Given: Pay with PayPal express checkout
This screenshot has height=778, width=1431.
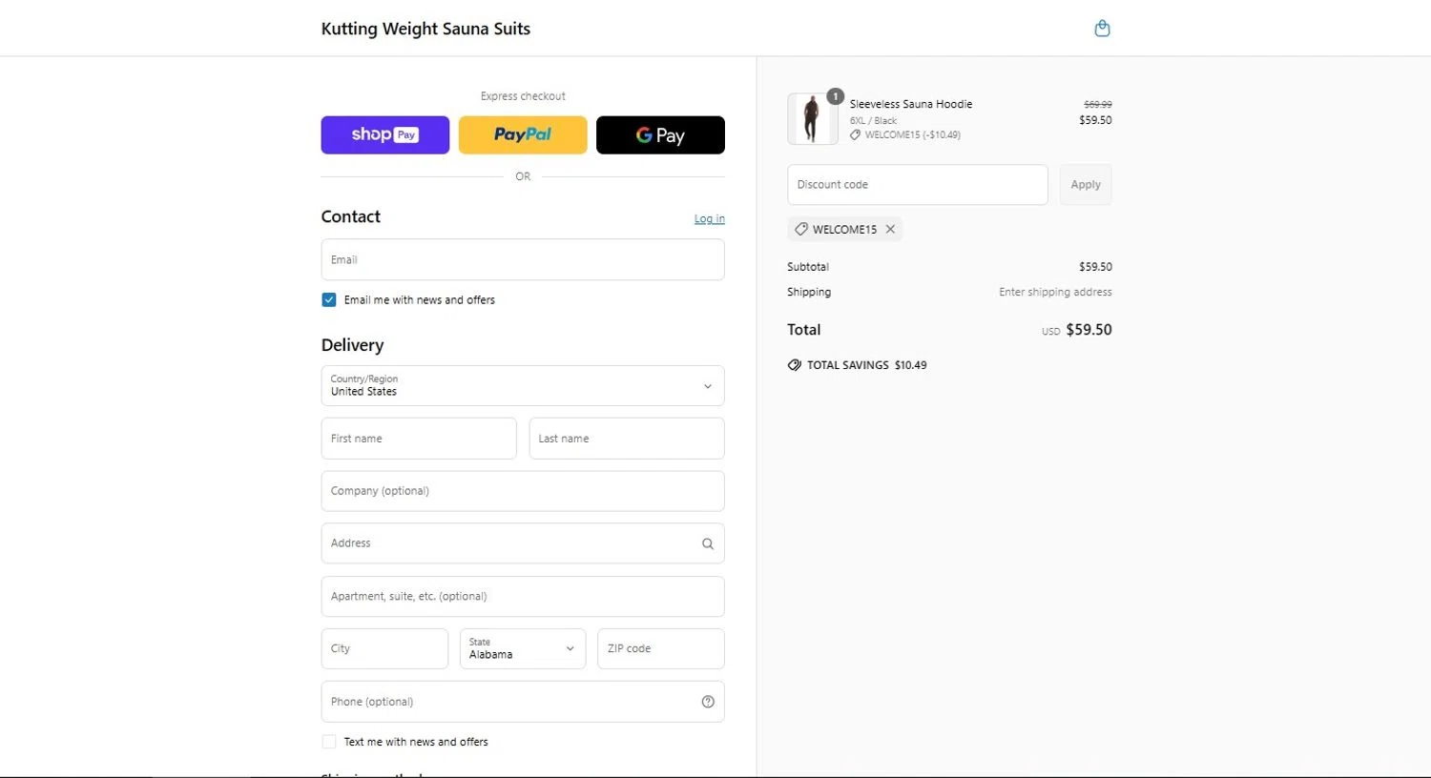Looking at the screenshot, I should click(523, 135).
